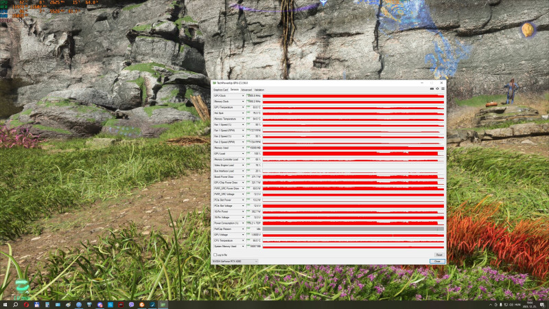Enable the Log to file checkbox
Screen dimensions: 549x309
(x=215, y=255)
